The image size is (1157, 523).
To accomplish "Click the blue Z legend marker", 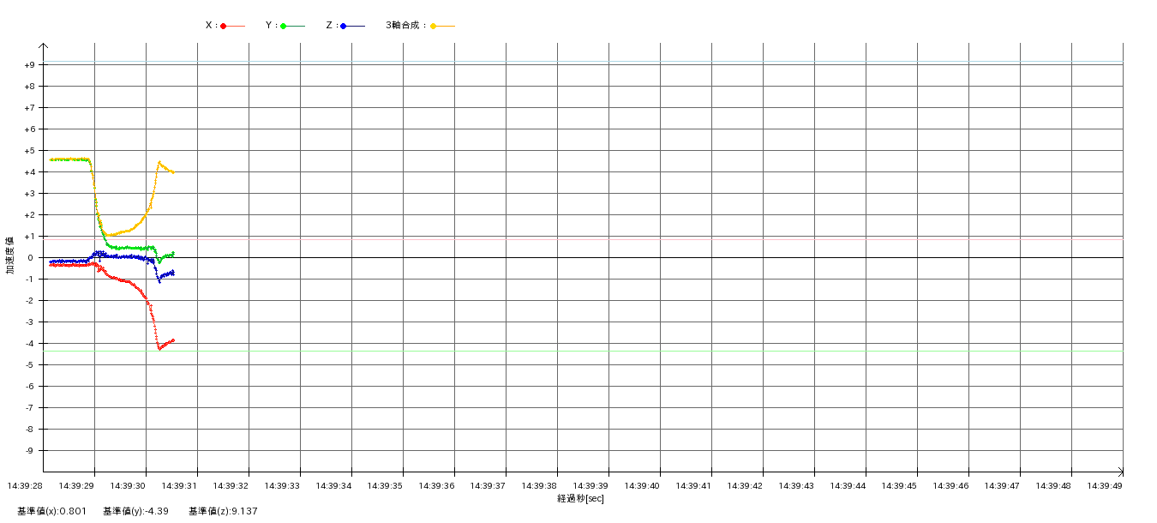I will pos(344,26).
